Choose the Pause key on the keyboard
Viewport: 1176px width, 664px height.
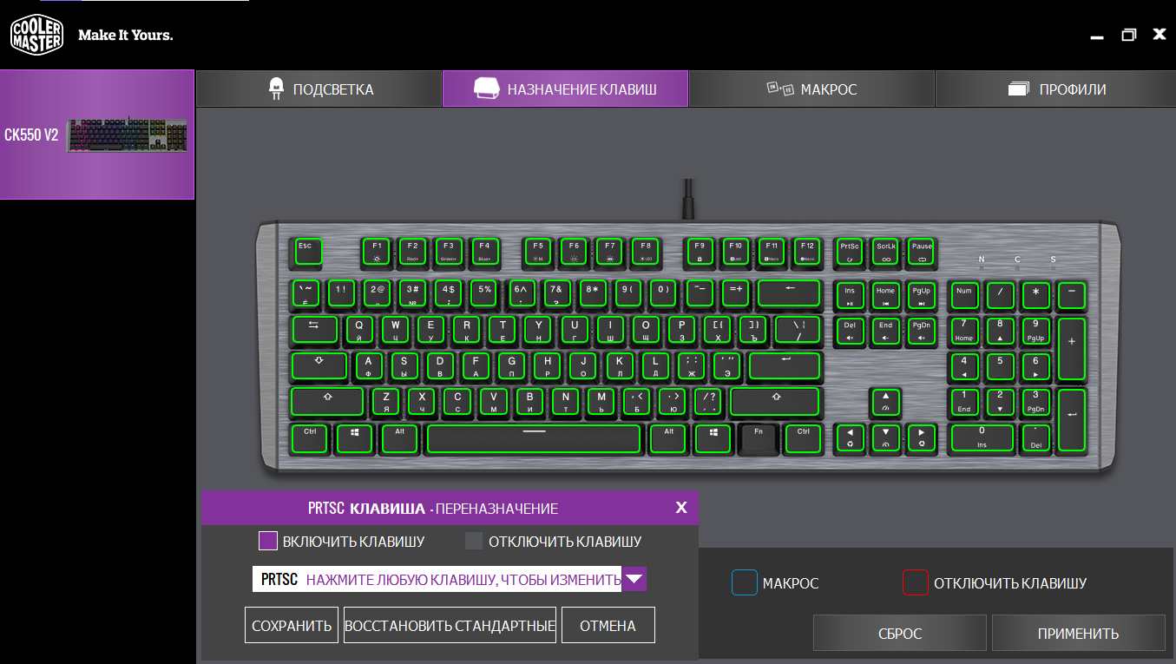pyautogui.click(x=922, y=252)
